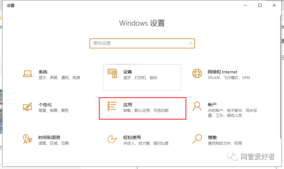Click the text WLAN、飞行模式、VPN
Image resolution: width=284 pixels, height=169 pixels.
tap(229, 78)
